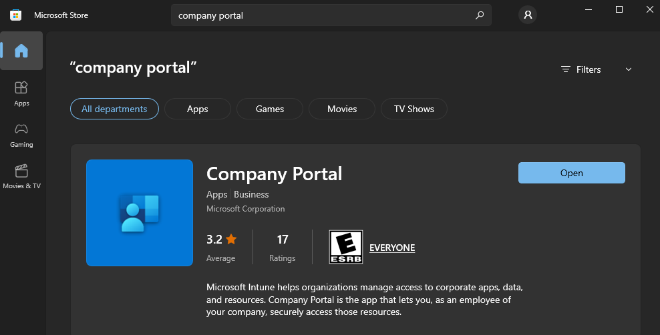
Task: Click the Company Portal app icon
Action: (x=140, y=213)
